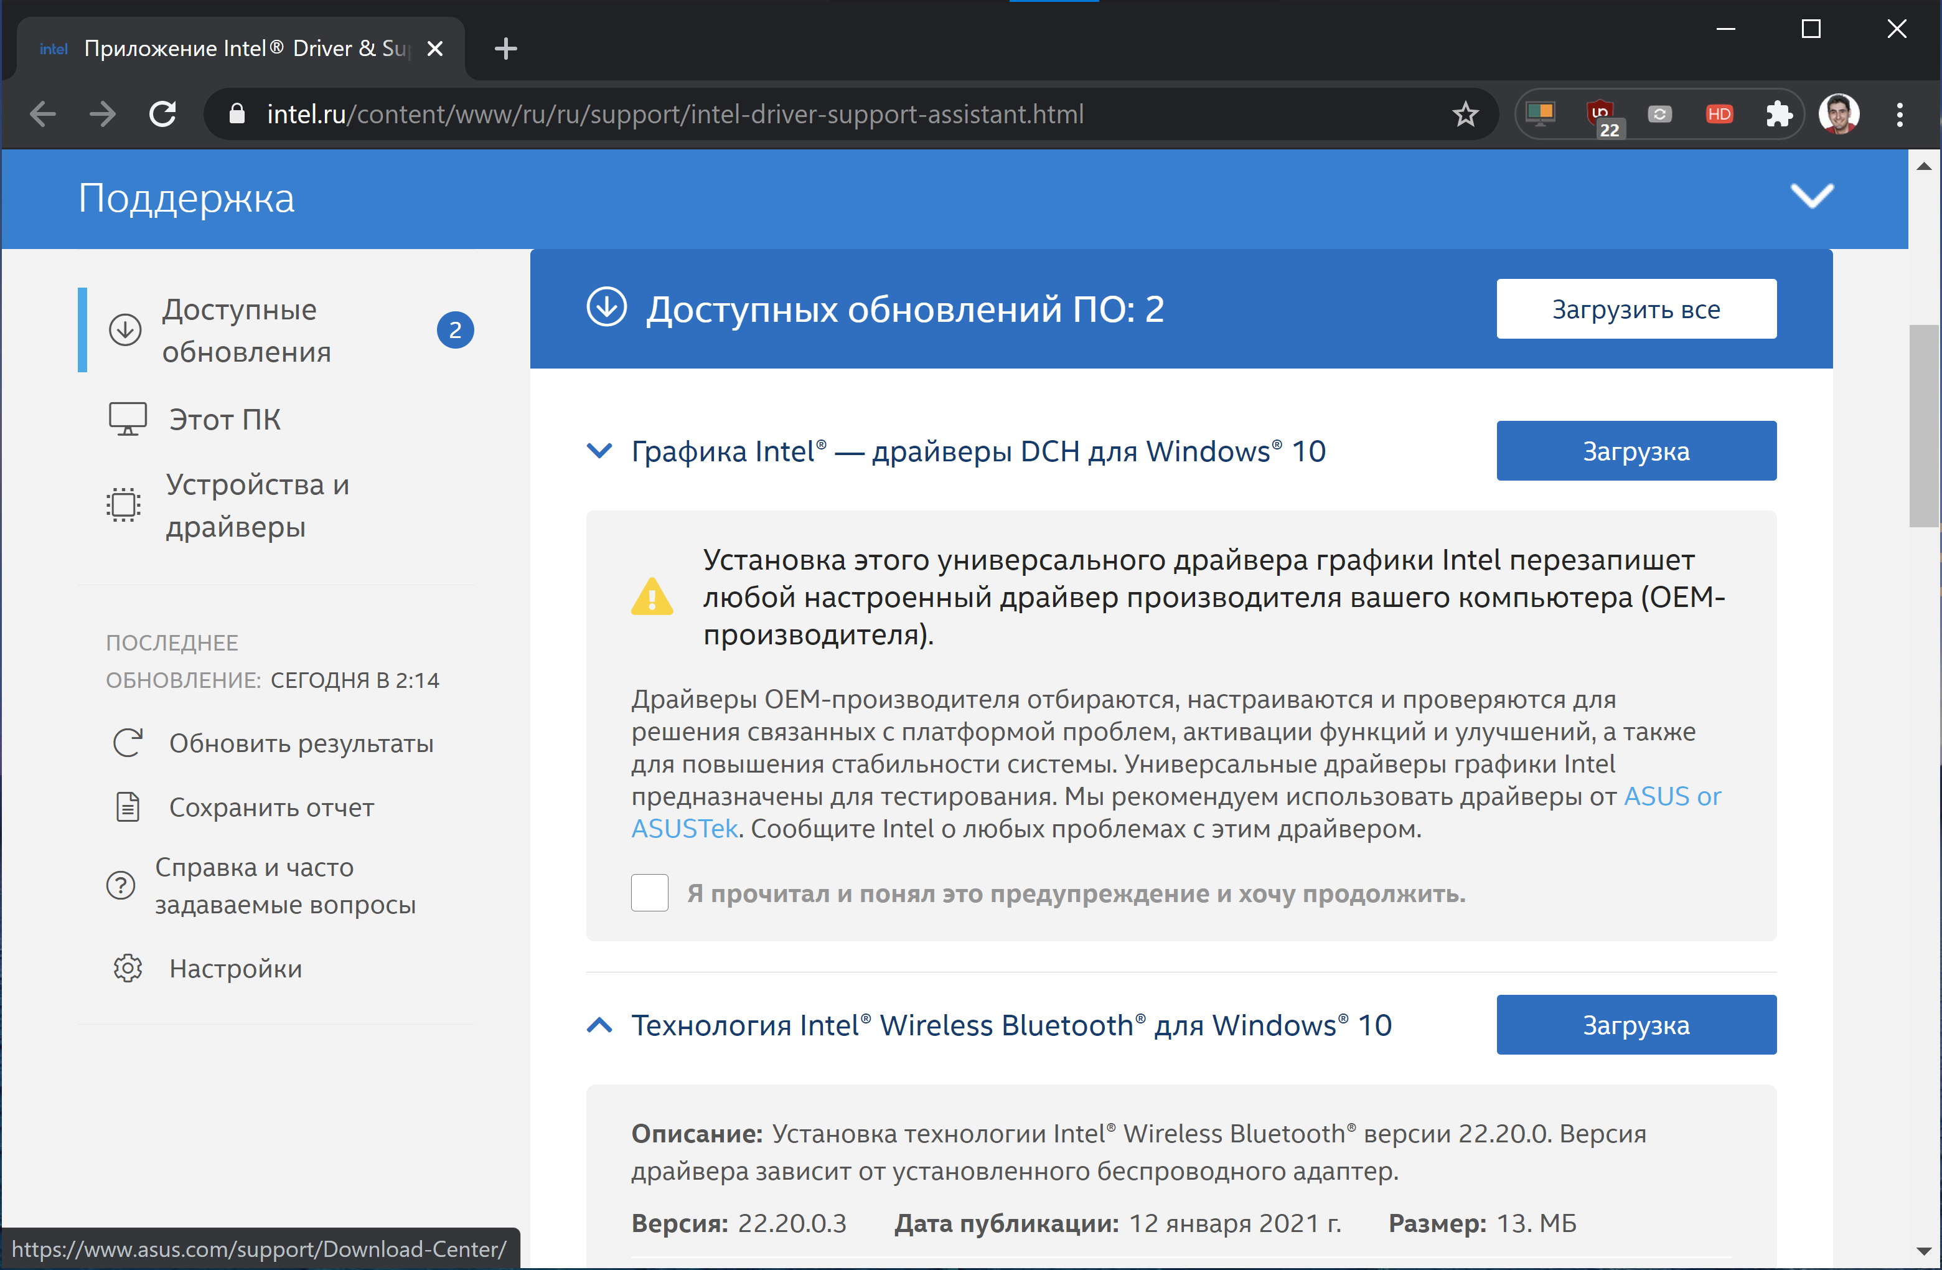Open a new browser tab with plus
Screen dimensions: 1942x1270
(x=505, y=48)
